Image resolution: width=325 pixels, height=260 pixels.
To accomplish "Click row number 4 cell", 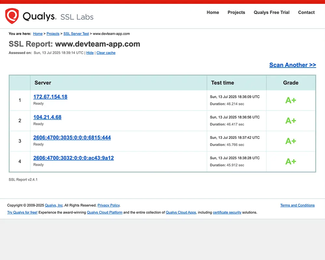I will coord(20,162).
